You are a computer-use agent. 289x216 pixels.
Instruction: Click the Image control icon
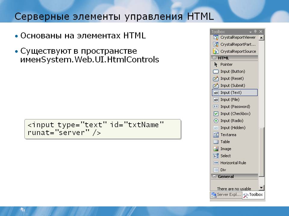(216, 149)
